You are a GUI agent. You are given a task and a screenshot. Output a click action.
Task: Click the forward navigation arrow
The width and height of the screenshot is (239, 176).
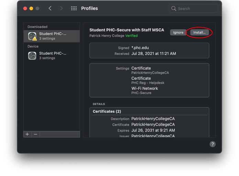(61, 8)
